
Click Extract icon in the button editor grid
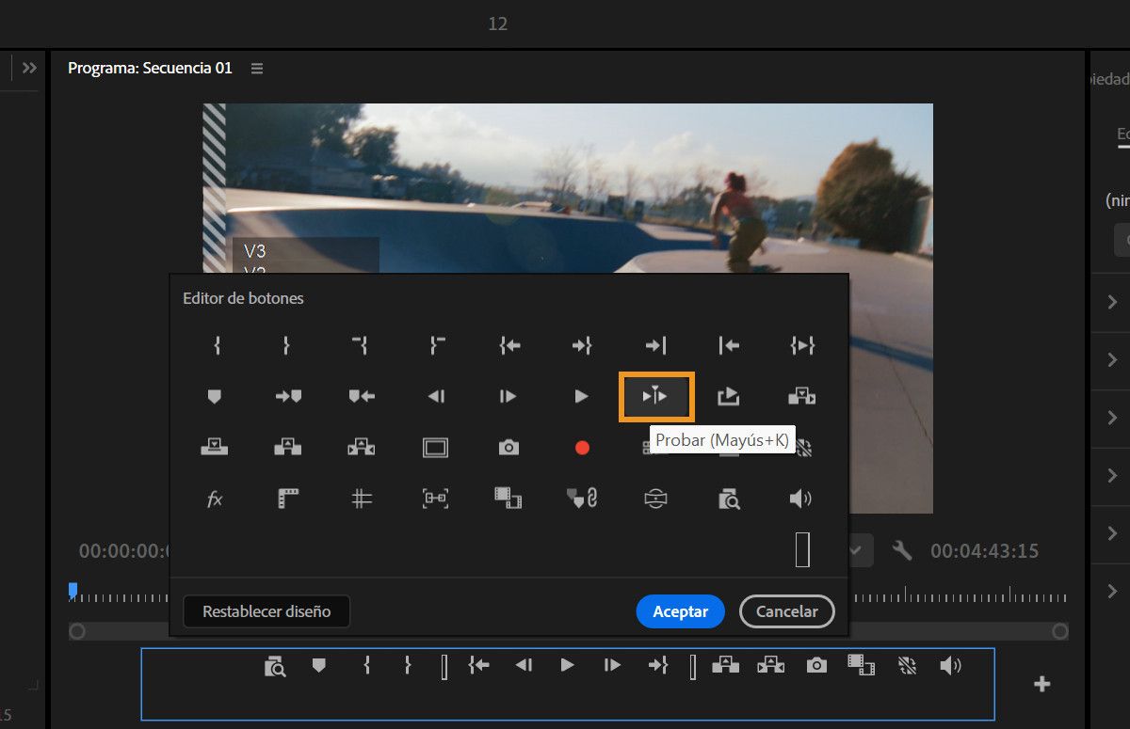point(362,448)
